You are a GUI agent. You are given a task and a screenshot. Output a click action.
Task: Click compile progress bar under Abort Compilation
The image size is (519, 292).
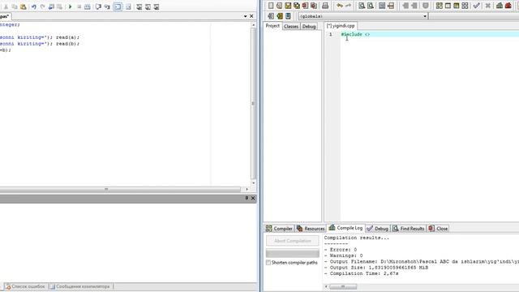pos(293,253)
